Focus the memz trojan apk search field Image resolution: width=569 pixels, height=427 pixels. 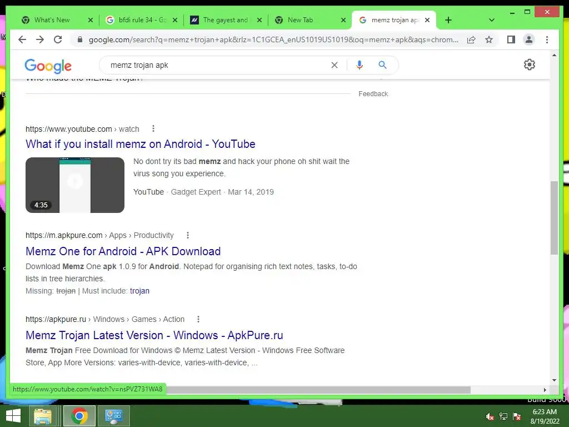coord(218,65)
